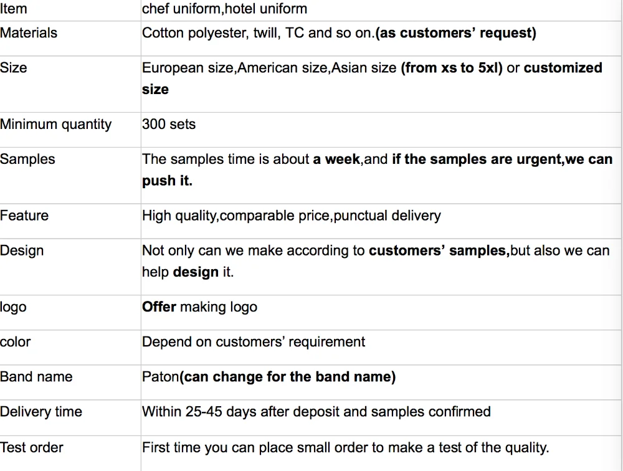Click the 'Band name' row label
623x471 pixels.
tap(36, 376)
